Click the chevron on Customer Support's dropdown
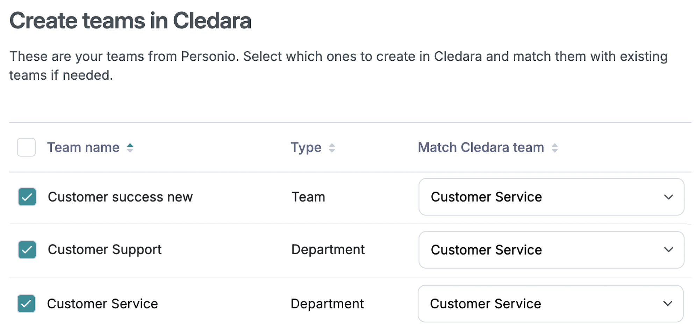This screenshot has height=329, width=695. click(x=668, y=250)
